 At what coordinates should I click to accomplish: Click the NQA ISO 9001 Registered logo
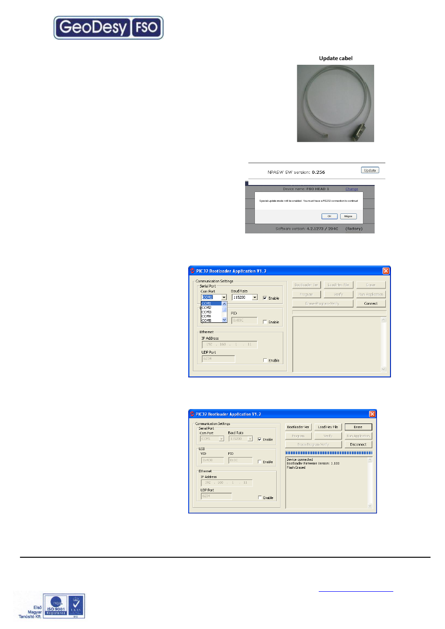56,606
